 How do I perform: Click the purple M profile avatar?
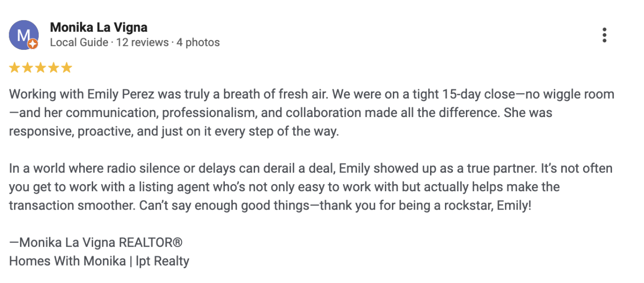[x=24, y=35]
